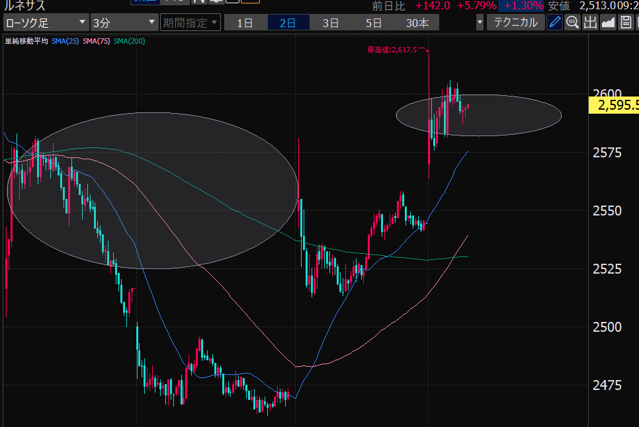
Task: Click the area chart icon
Action: (x=608, y=22)
